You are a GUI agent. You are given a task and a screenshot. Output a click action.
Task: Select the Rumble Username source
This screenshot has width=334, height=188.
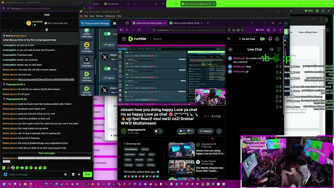(x=87, y=76)
